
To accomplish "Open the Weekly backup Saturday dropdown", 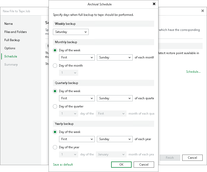I will (x=71, y=32).
